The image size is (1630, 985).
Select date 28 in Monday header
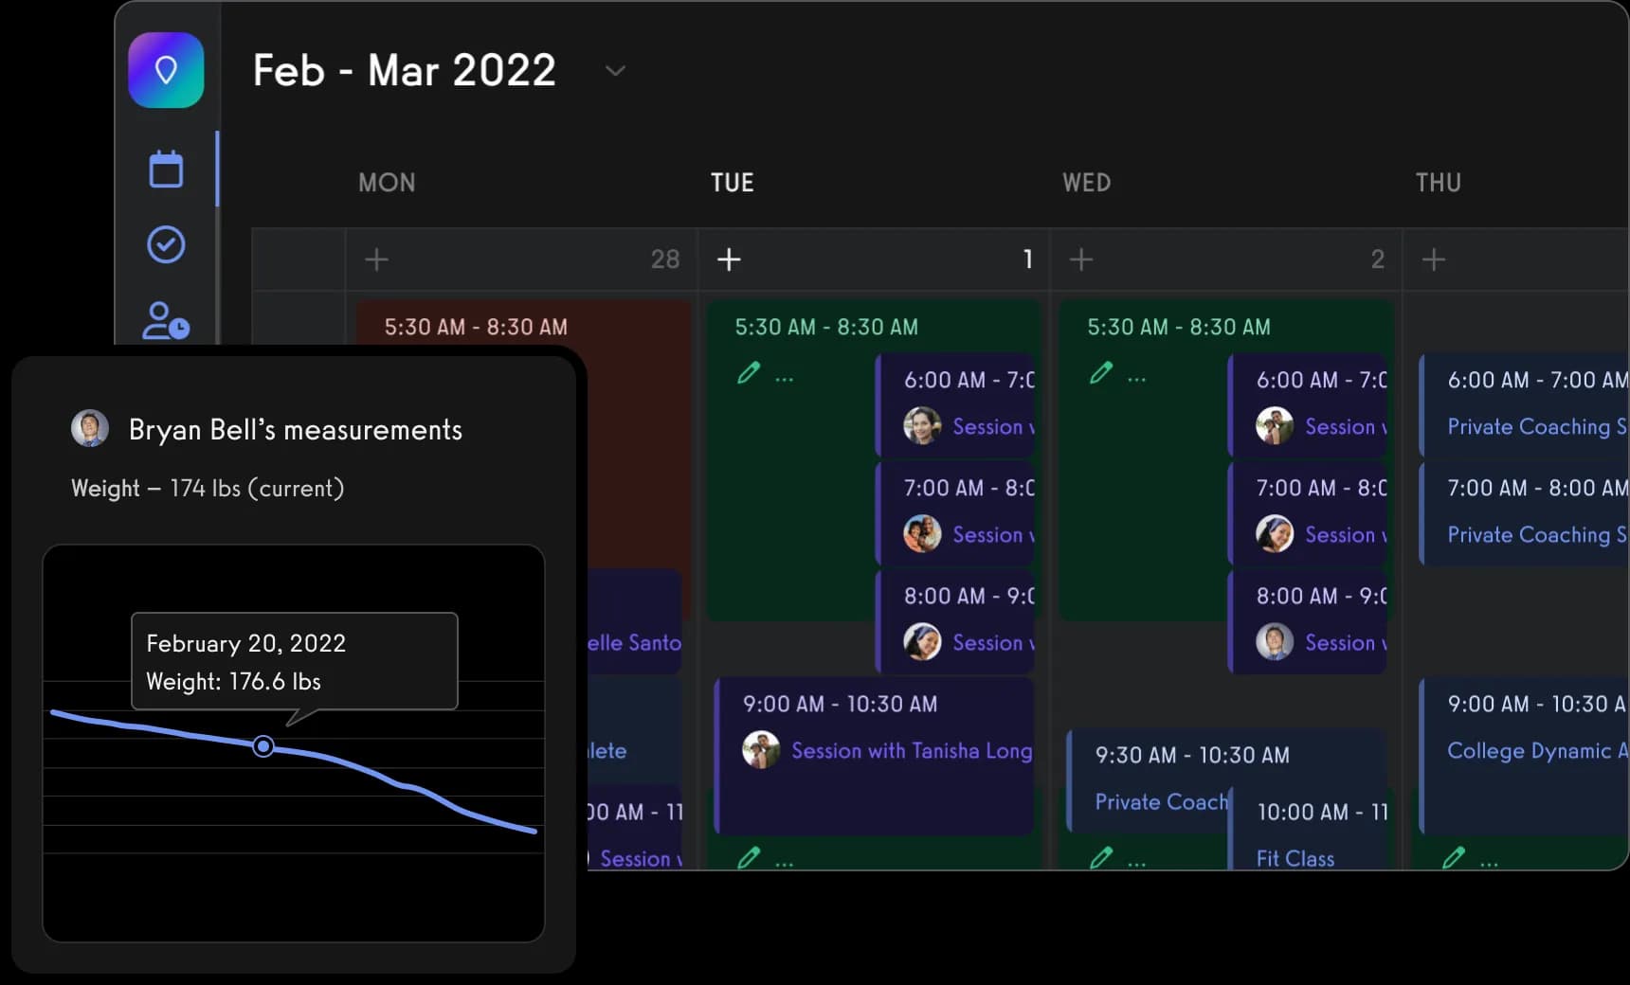point(665,259)
